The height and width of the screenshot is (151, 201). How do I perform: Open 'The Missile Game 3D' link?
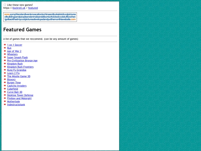click(x=19, y=76)
